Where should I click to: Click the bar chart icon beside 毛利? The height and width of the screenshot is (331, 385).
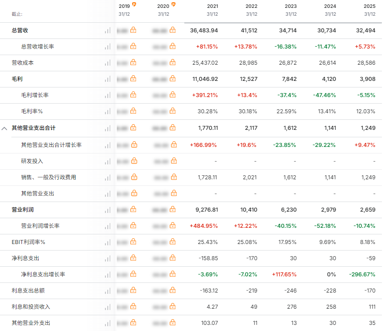click(107, 79)
